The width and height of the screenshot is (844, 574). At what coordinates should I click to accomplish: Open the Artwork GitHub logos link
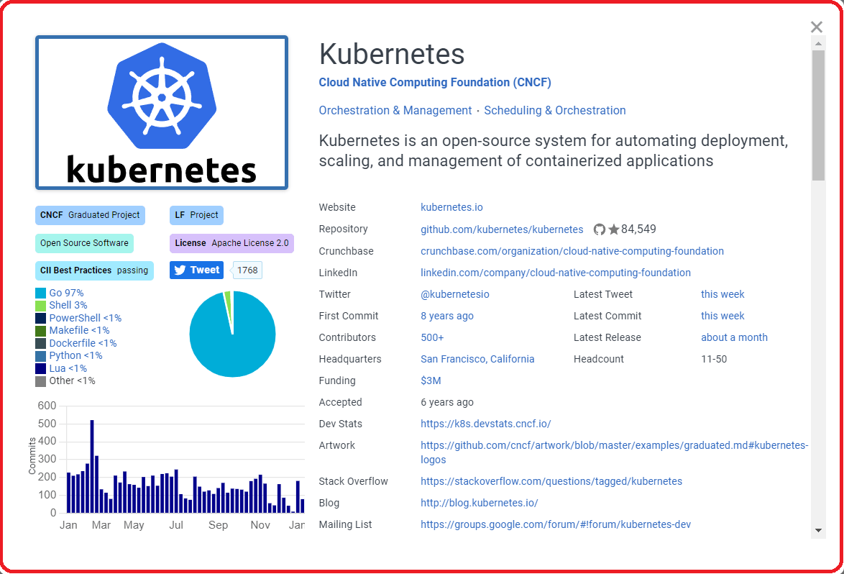pyautogui.click(x=614, y=452)
